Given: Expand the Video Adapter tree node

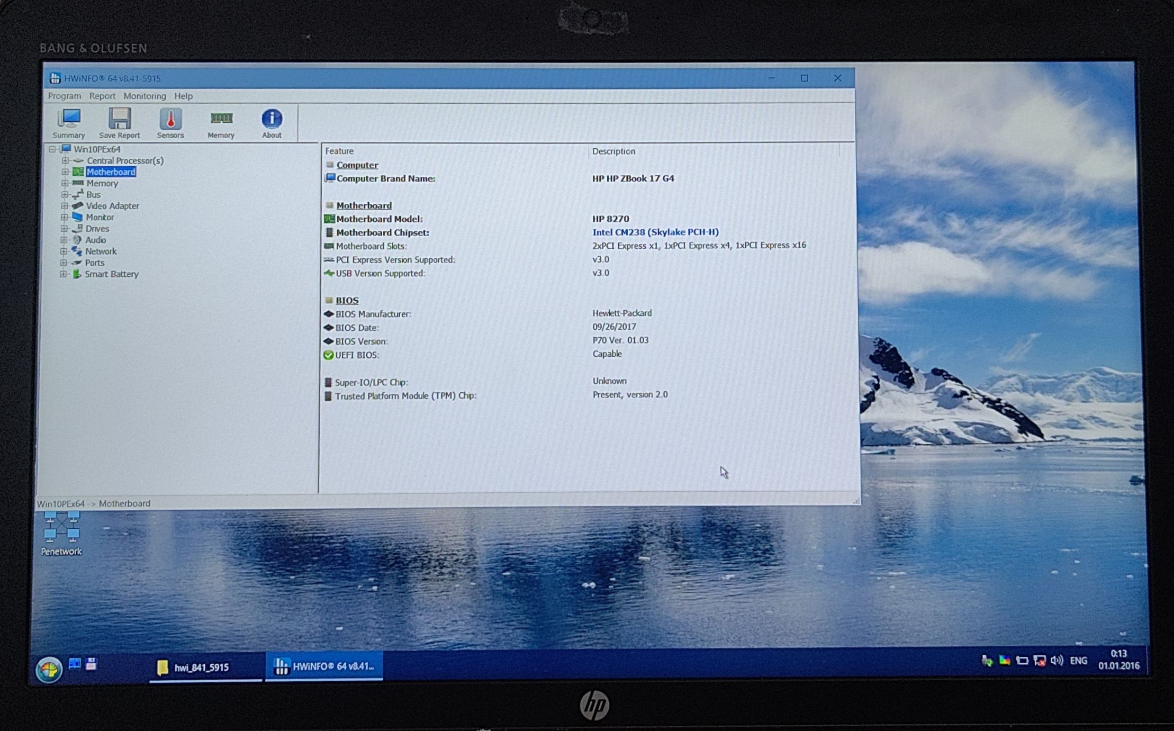Looking at the screenshot, I should (x=64, y=206).
